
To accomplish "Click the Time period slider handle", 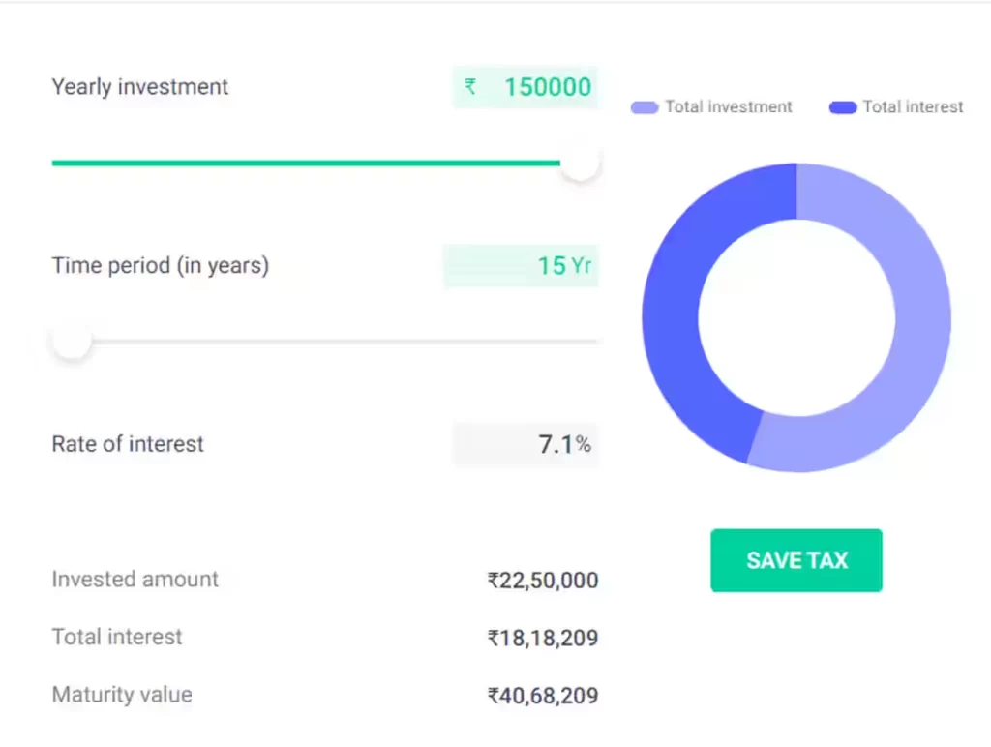I will [72, 342].
